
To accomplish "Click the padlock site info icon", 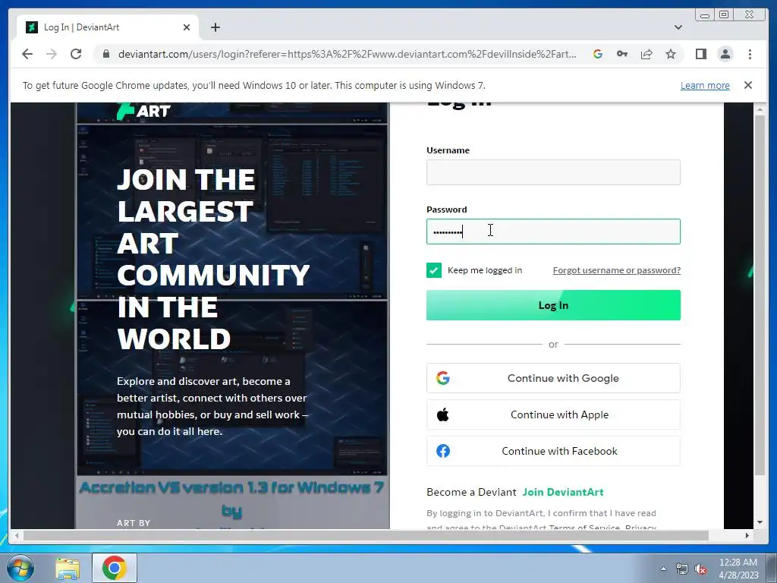I will click(x=105, y=54).
